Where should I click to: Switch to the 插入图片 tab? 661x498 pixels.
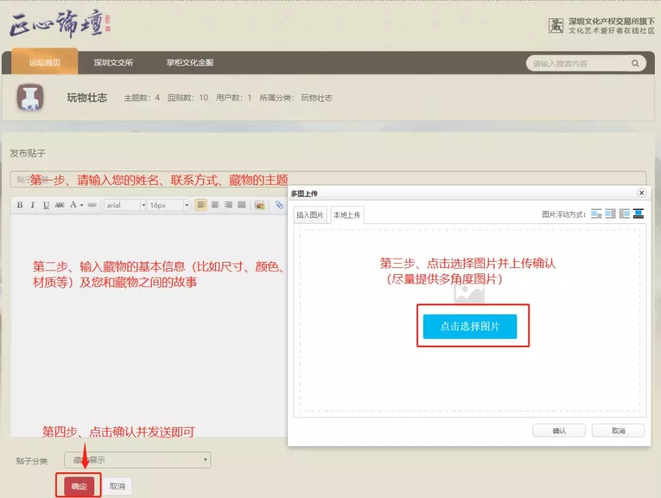tap(310, 215)
